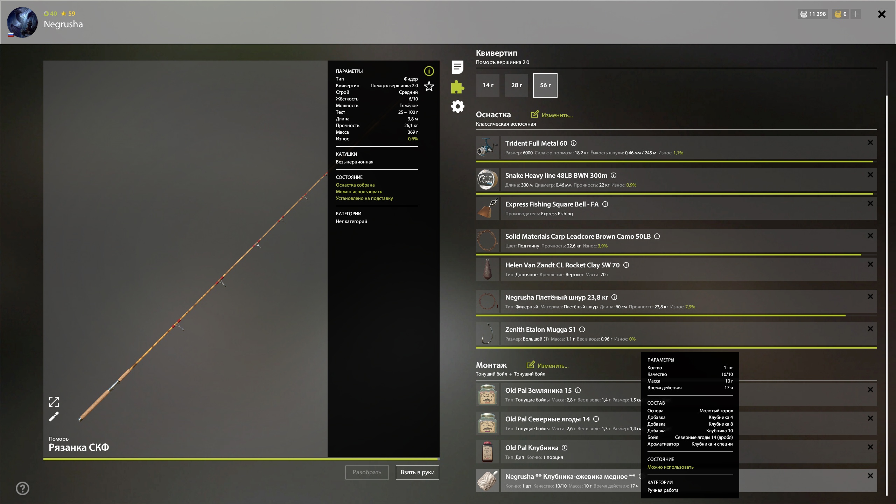Click the Snake Heavy line spool thumbnail
The width and height of the screenshot is (896, 504).
(487, 180)
